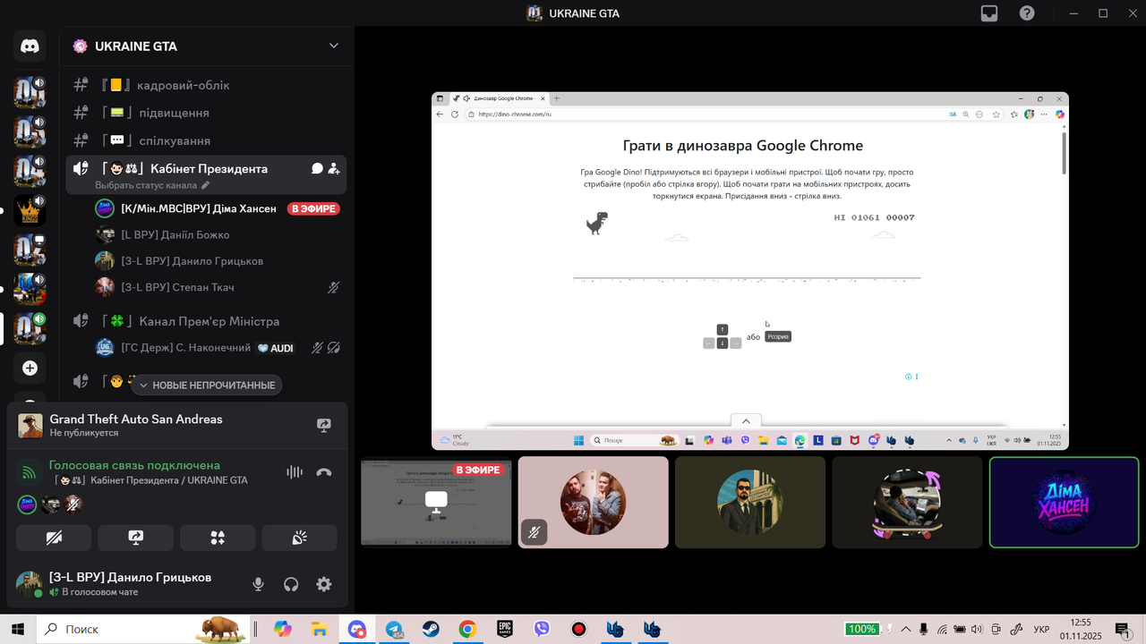1146x644 pixels.
Task: Click the В ЭФИРЕ badge next to Діма Хансен
Action: click(313, 208)
